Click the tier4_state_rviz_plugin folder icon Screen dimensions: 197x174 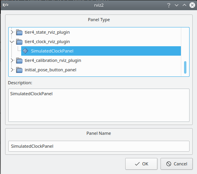[19, 32]
